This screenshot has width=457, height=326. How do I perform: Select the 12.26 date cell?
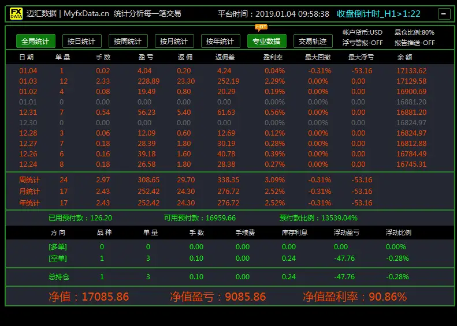[28, 153]
